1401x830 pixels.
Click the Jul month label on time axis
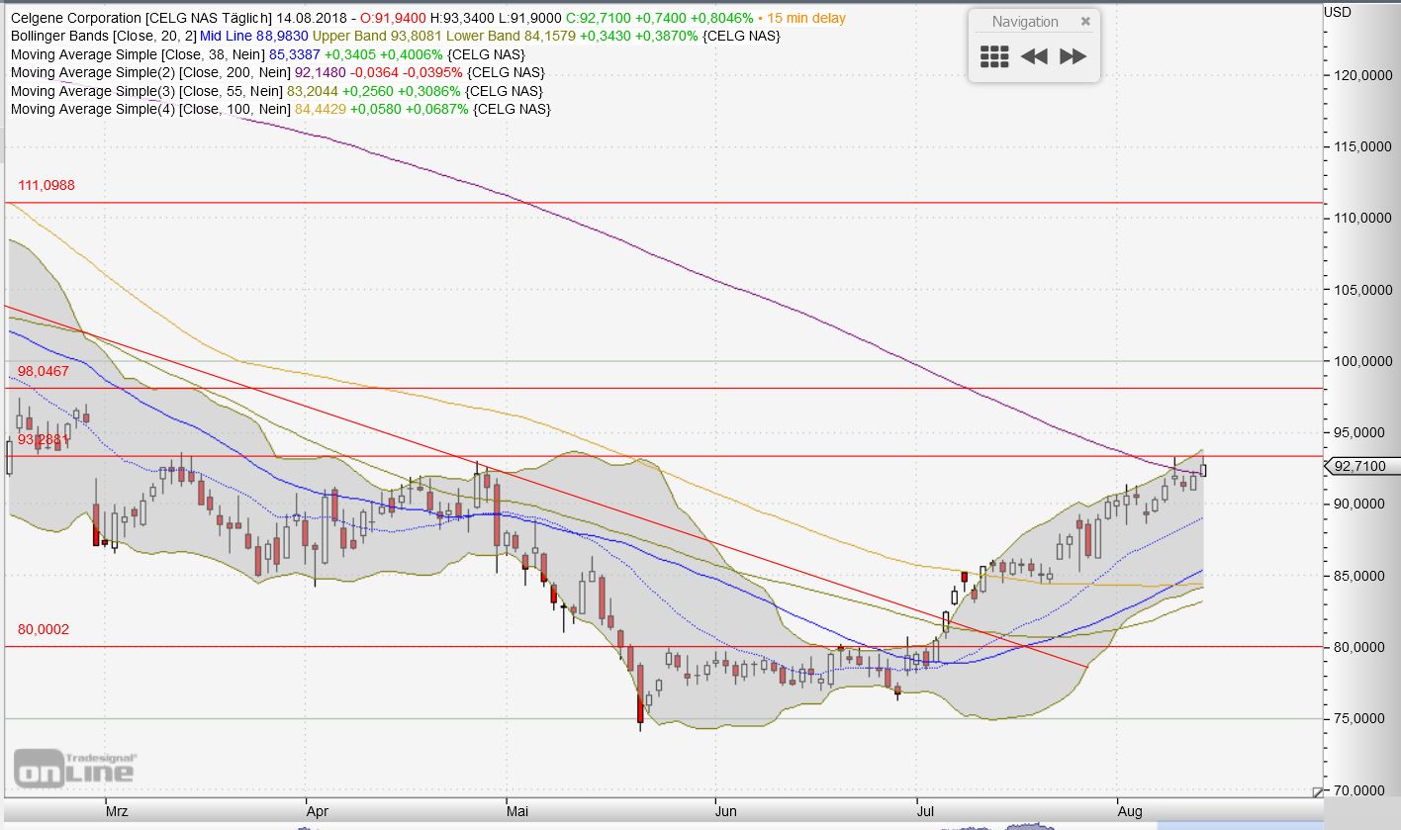(x=925, y=811)
